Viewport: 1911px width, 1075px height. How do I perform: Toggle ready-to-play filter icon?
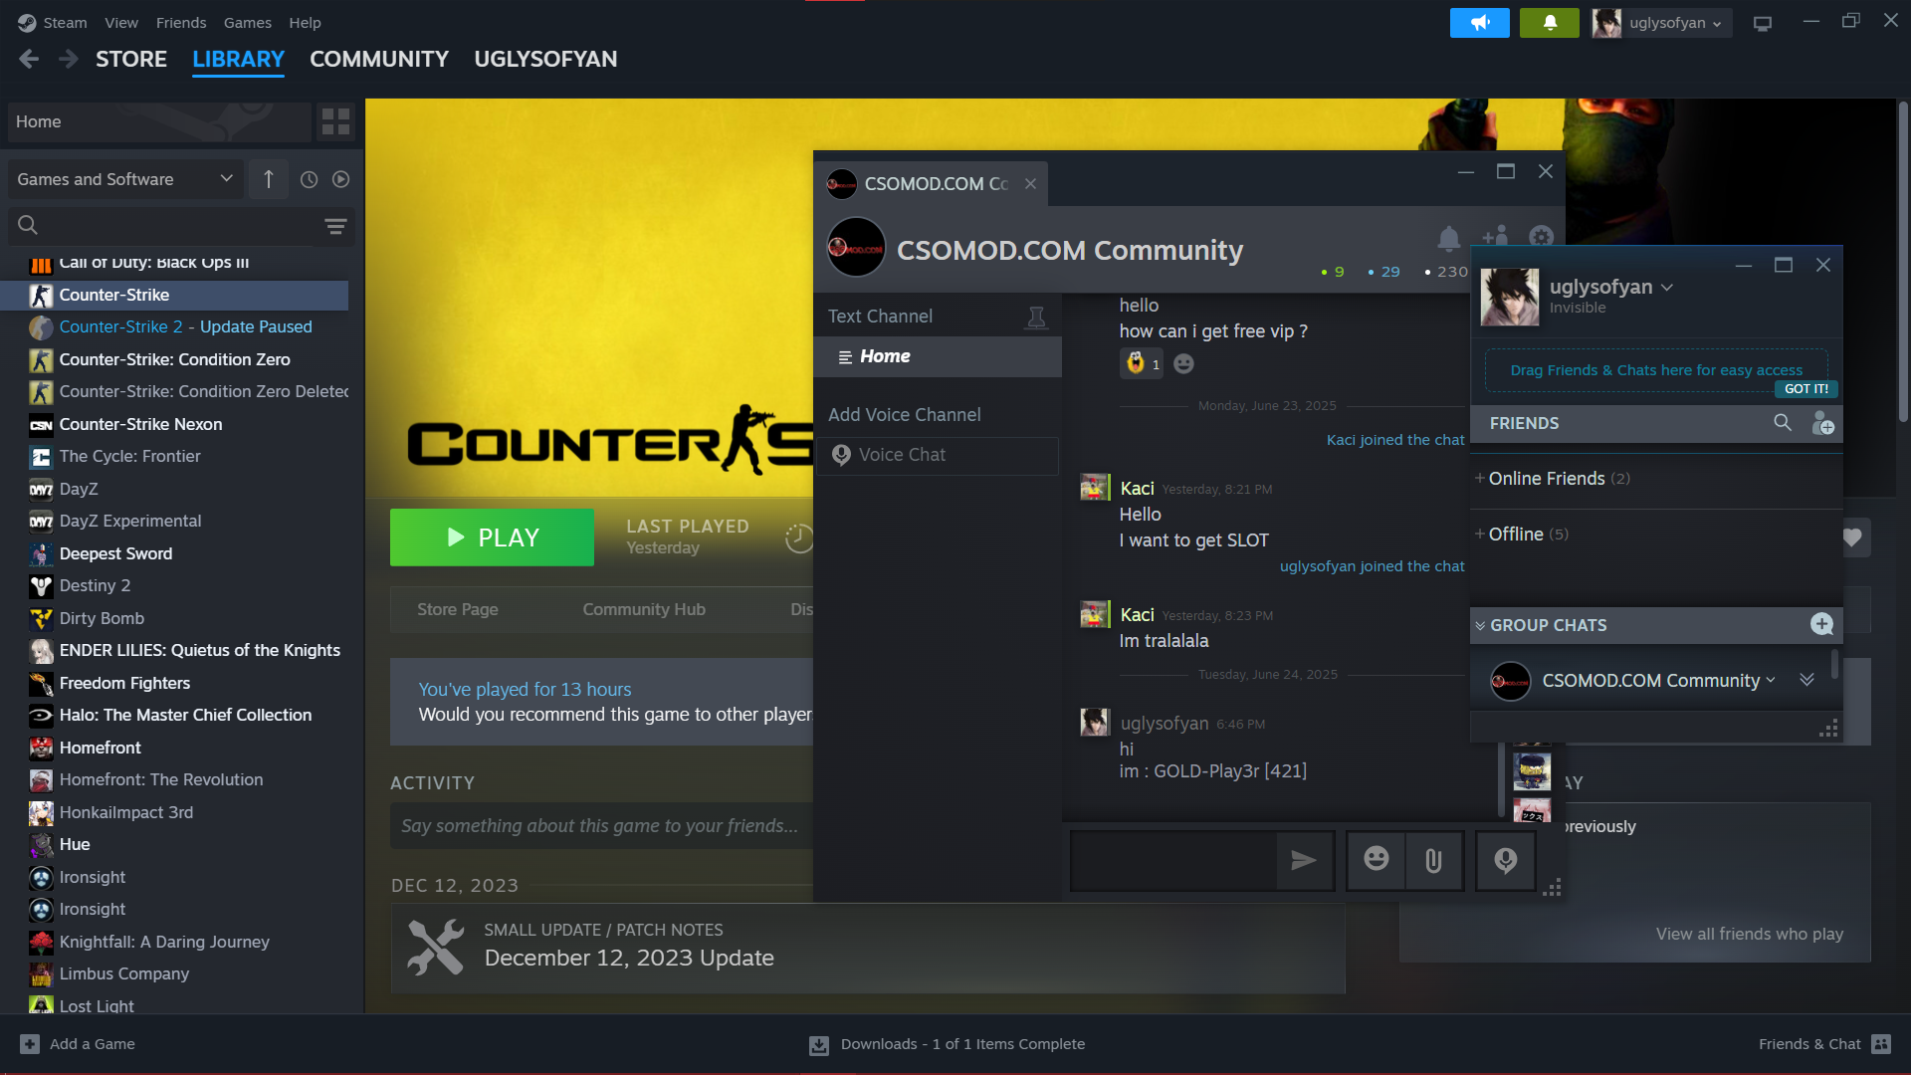(340, 179)
